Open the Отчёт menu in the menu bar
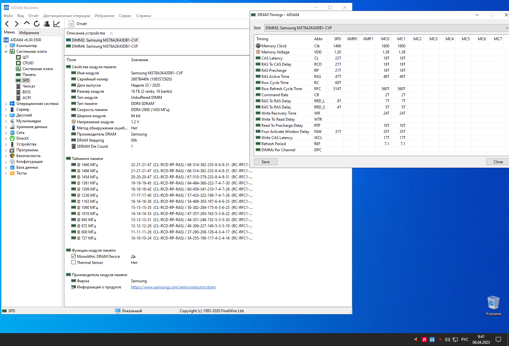509x346 pixels. tap(33, 16)
